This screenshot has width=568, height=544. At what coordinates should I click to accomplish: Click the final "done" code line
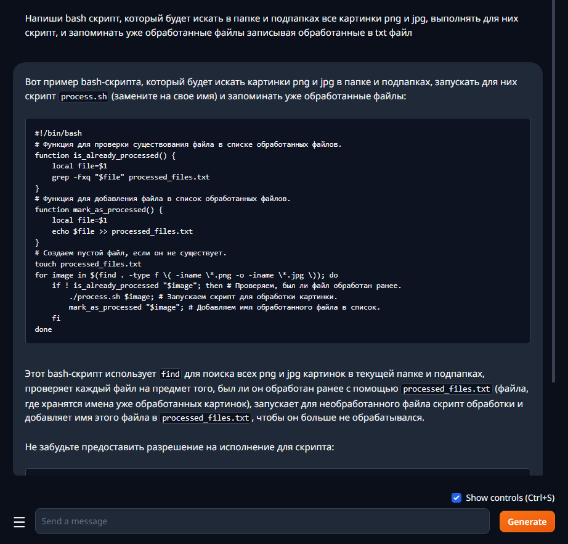44,329
